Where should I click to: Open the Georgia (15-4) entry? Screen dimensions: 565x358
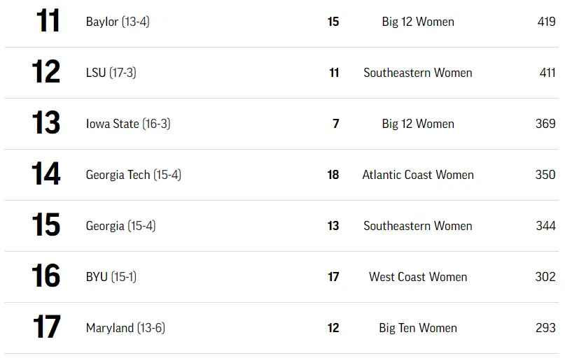[120, 226]
